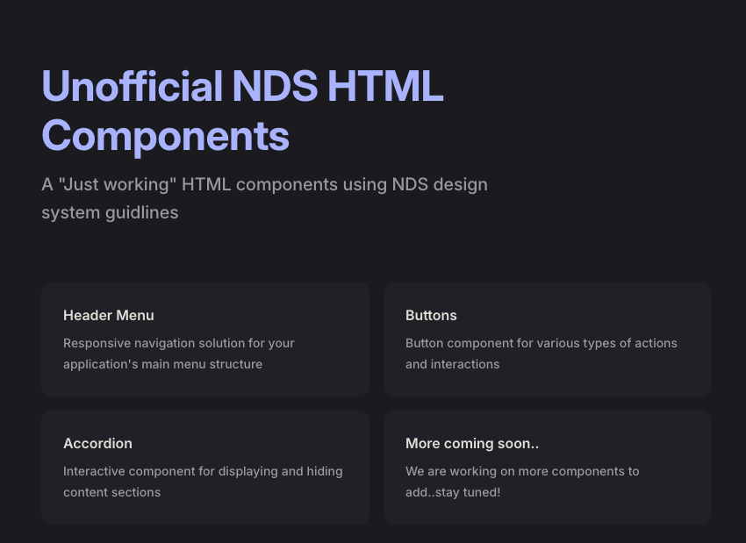Image resolution: width=746 pixels, height=543 pixels.
Task: Click the system guidlines subtitle line
Action: [x=110, y=212]
